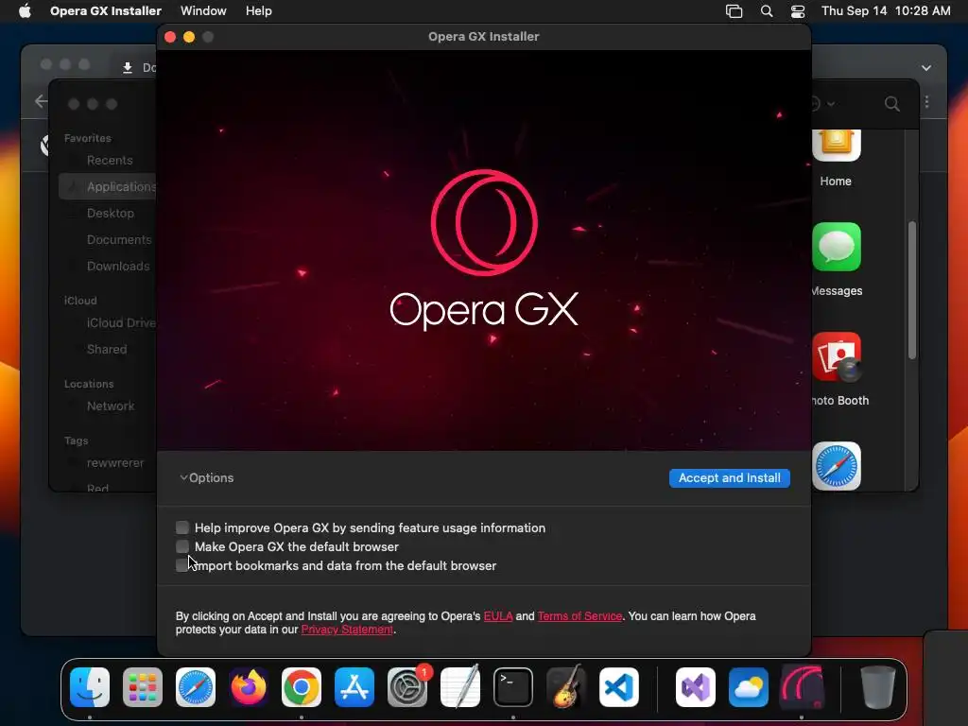Image resolution: width=968 pixels, height=726 pixels.
Task: Select Applications in Finder sidebar
Action: [x=108, y=186]
